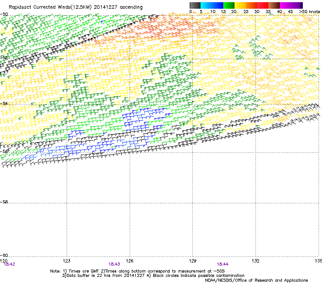Click longitude axis label '129'
322x283 pixels.
(193, 261)
